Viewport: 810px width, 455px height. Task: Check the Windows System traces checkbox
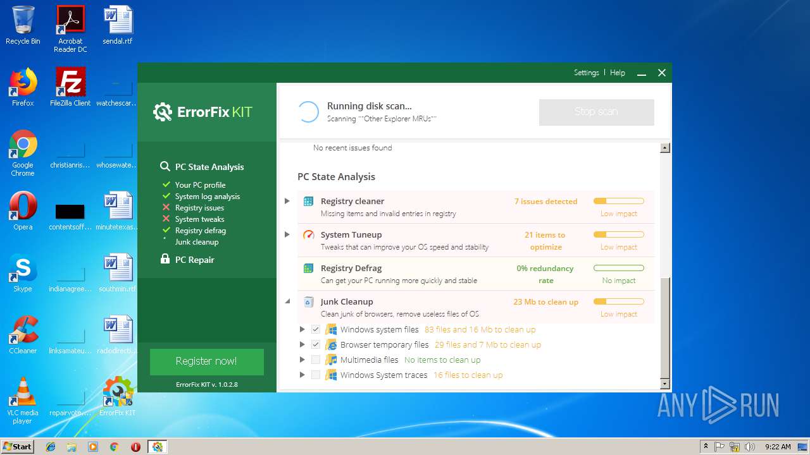(x=315, y=375)
